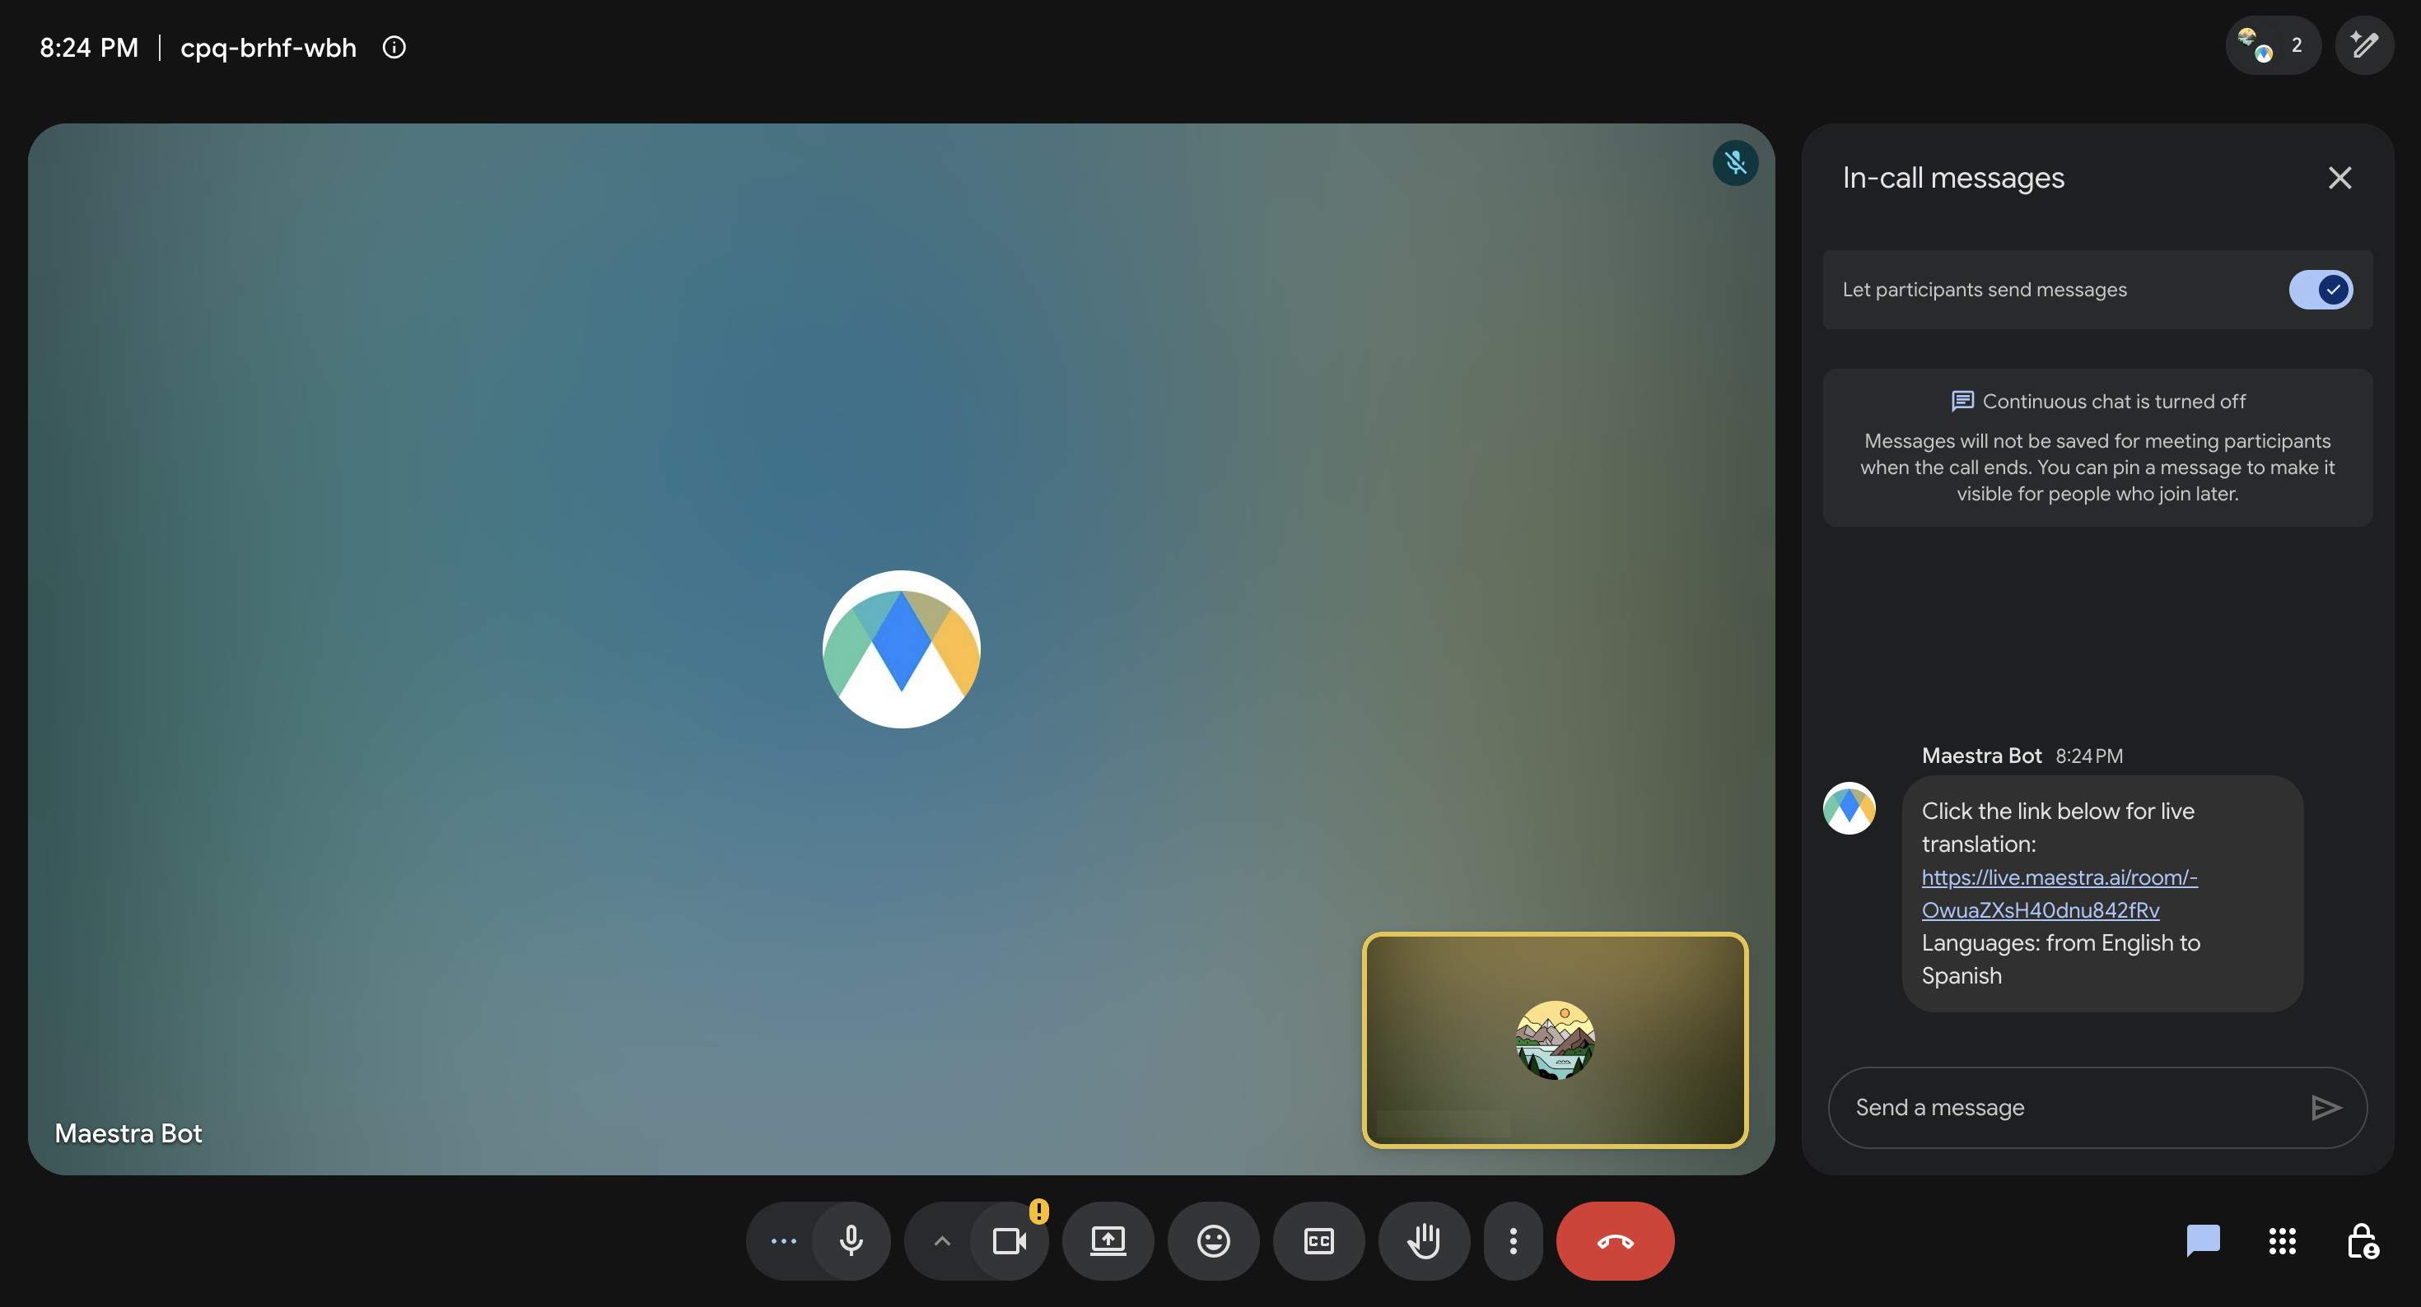Turn on closed captions
Image resolution: width=2421 pixels, height=1307 pixels.
coord(1318,1241)
